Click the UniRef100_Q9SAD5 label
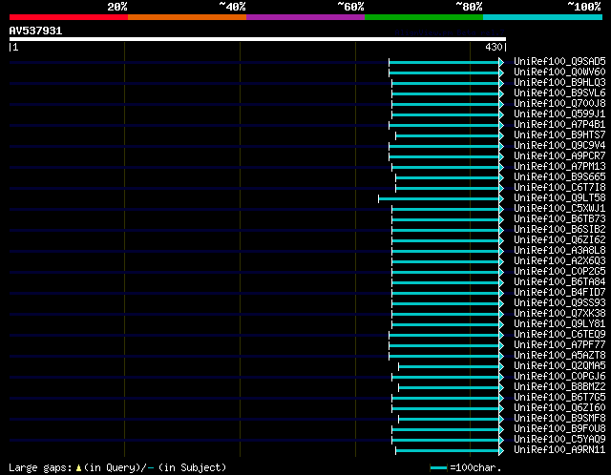The image size is (611, 475). coord(559,61)
